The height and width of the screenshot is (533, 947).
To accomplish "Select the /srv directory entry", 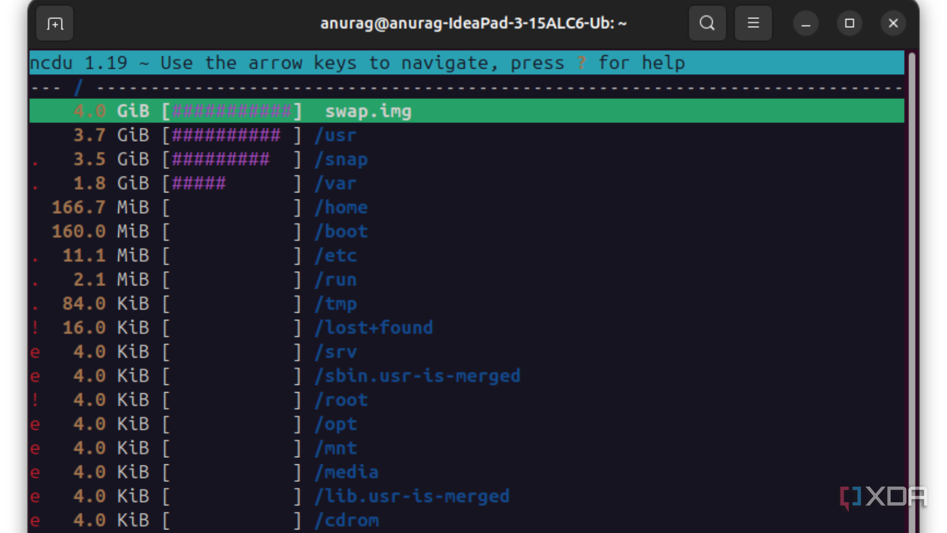I will click(336, 352).
